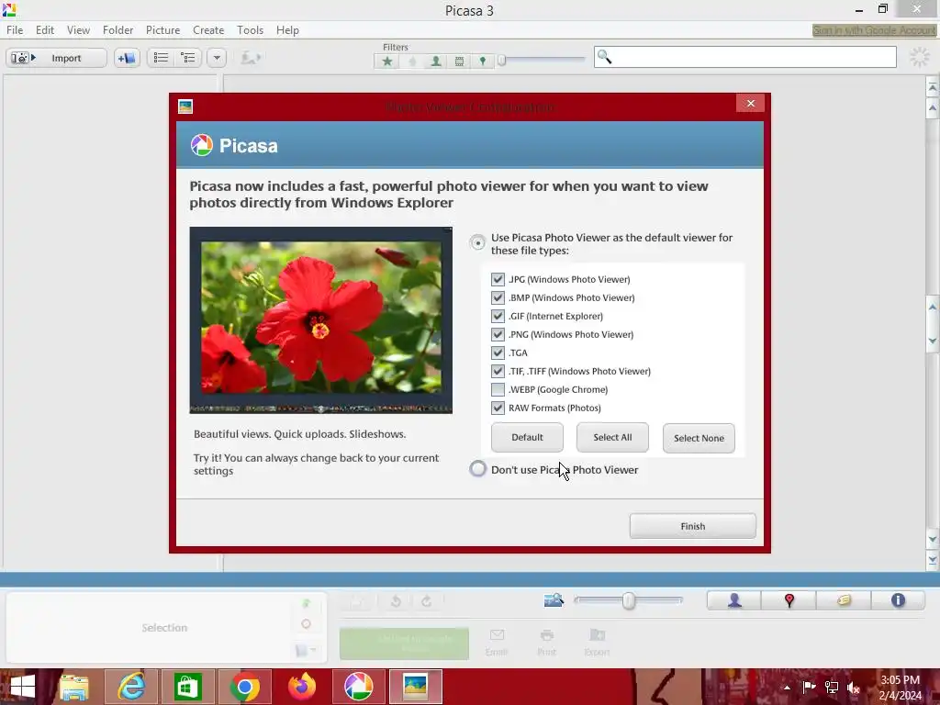Show the Properties info icon
The image size is (940, 705).
point(898,600)
